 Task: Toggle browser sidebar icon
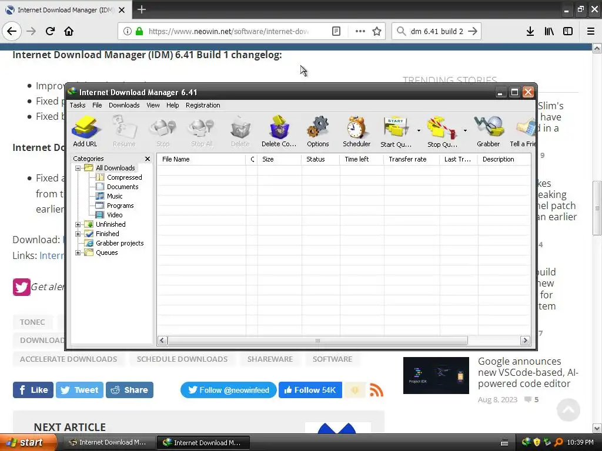pos(568,31)
